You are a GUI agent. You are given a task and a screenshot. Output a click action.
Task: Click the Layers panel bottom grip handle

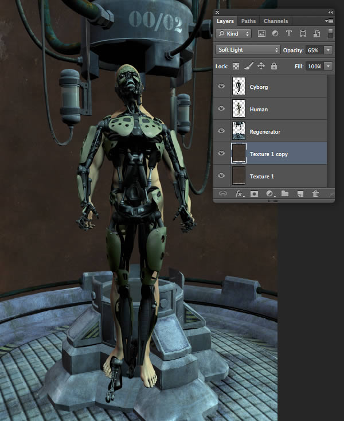273,201
